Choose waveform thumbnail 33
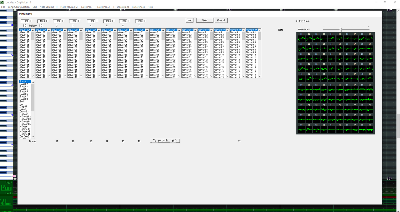The image size is (400, 212). tap(324, 68)
